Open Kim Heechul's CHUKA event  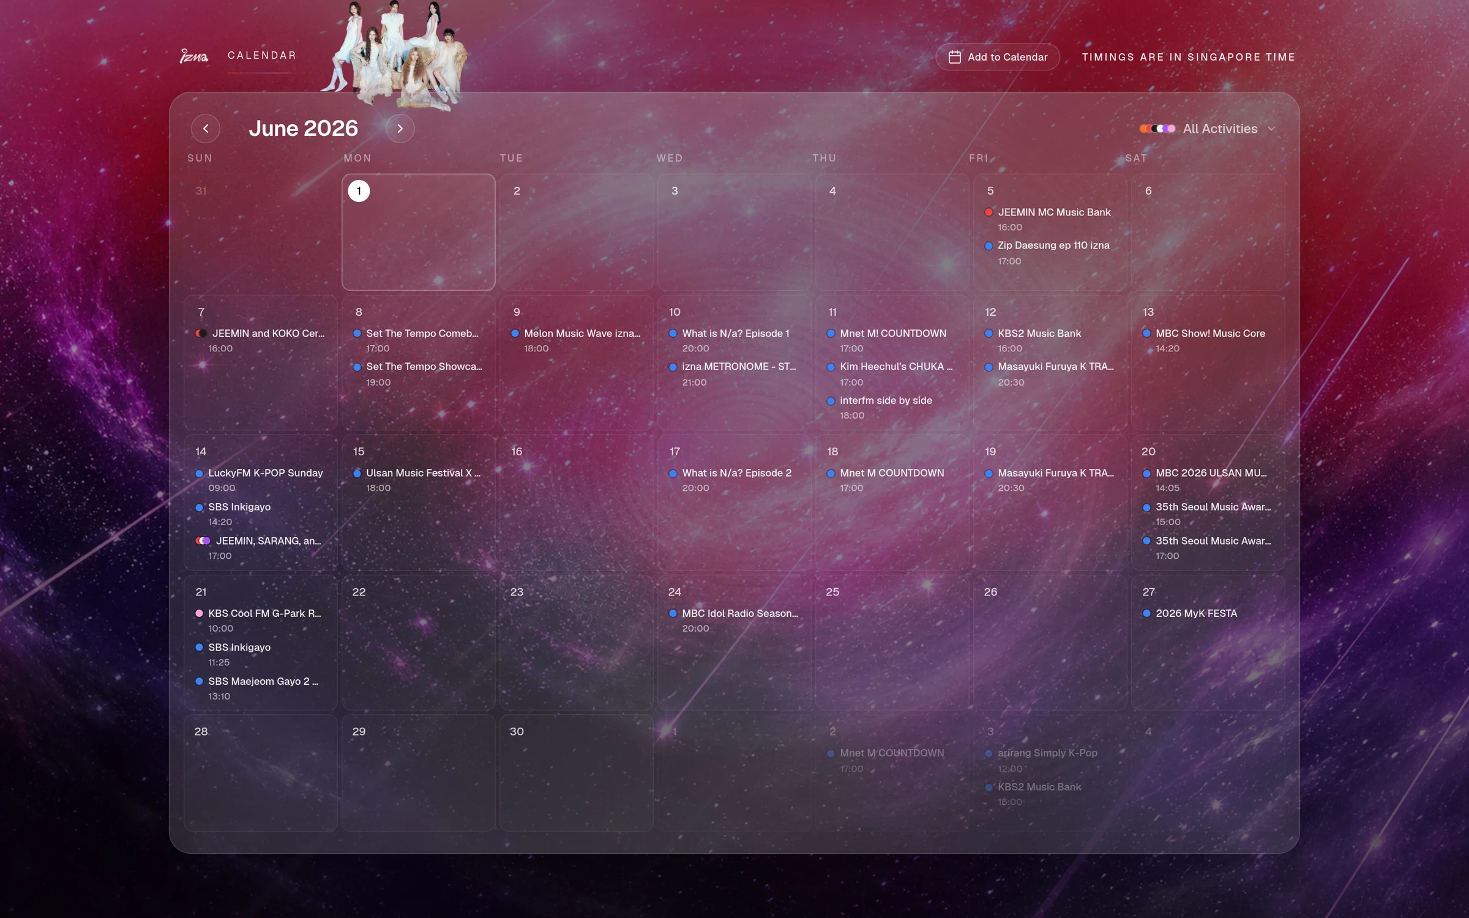coord(891,374)
